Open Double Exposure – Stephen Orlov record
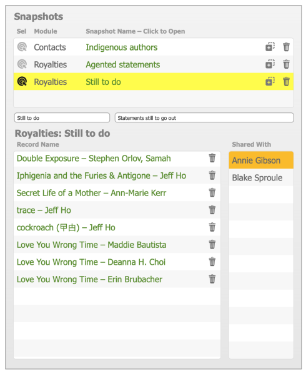This screenshot has width=306, height=374. click(94, 159)
